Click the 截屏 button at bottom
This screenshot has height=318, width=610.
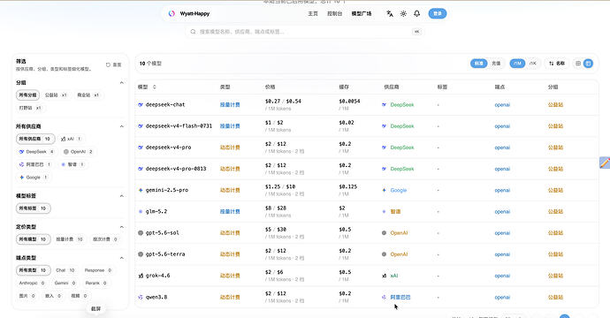pos(95,308)
